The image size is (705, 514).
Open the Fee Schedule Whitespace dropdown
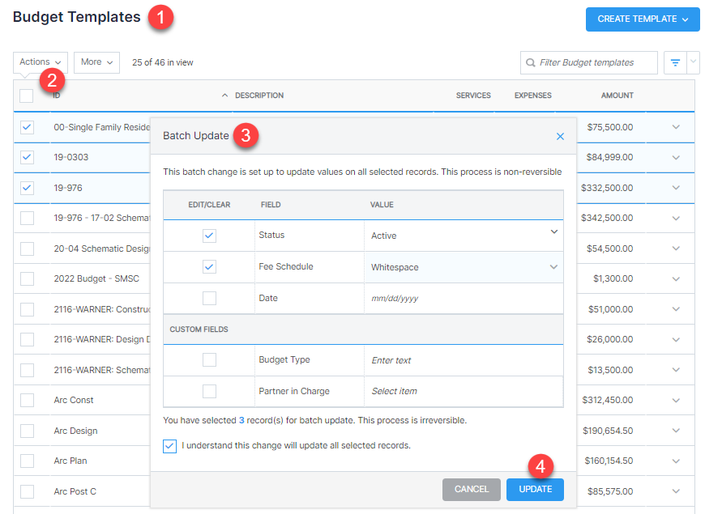(x=554, y=265)
